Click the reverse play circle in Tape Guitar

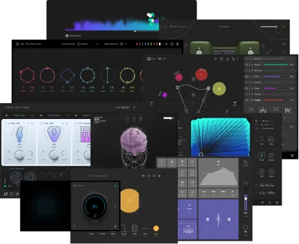(x=31, y=177)
